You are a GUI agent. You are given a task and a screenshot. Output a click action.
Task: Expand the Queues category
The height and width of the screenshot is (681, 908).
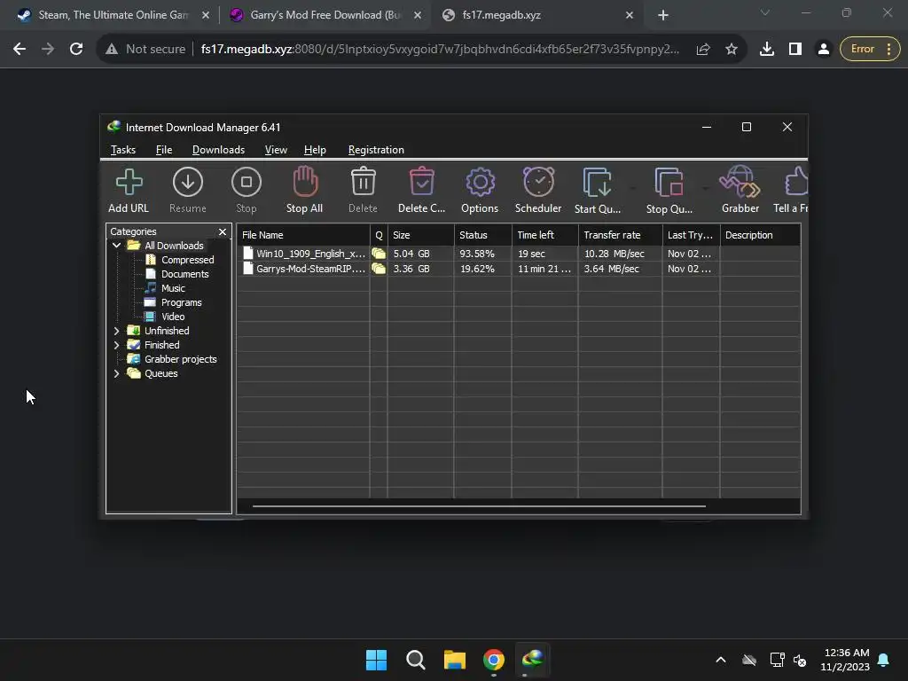tap(116, 373)
